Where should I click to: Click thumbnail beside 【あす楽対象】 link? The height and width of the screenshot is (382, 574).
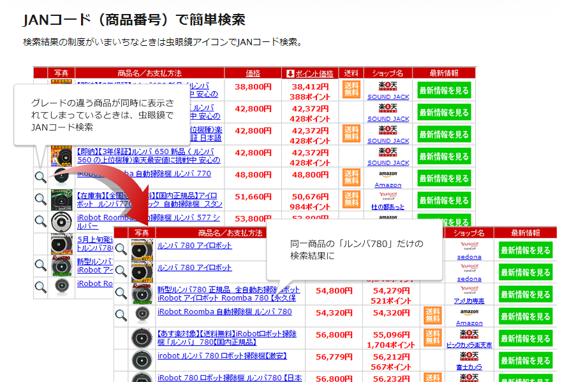[x=142, y=338]
